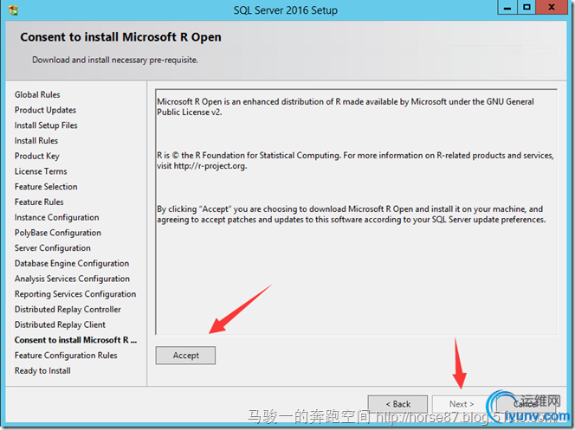Click the SQL Server setup title icon
575x430 pixels.
[x=13, y=10]
